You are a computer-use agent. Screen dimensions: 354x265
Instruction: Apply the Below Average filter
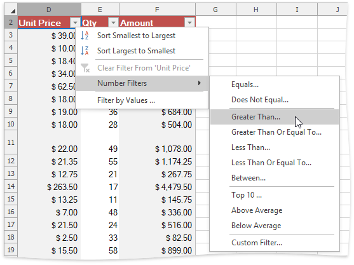(x=275, y=225)
